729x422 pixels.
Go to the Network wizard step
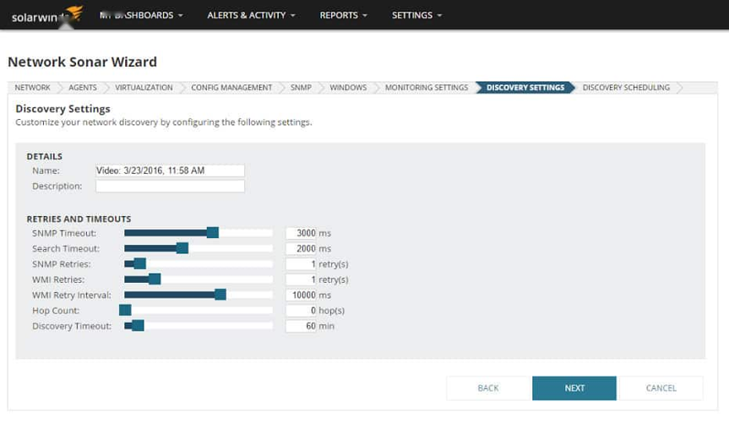(33, 88)
